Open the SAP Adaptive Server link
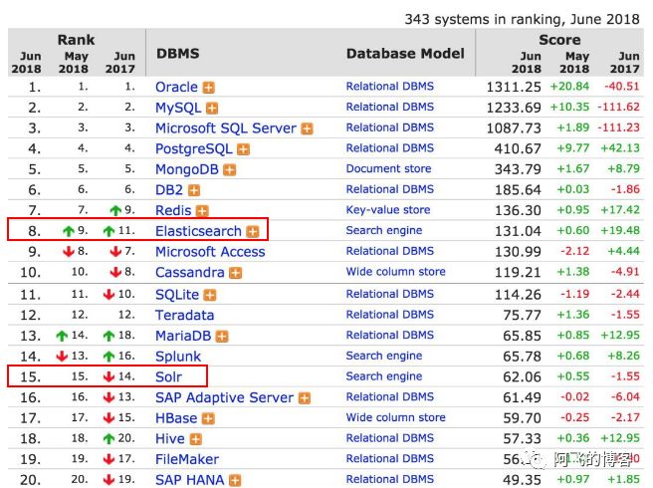This screenshot has height=488, width=653. pos(225,398)
